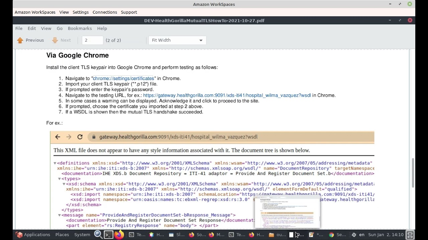Click the greyed-out Next page button

pyautogui.click(x=62, y=40)
